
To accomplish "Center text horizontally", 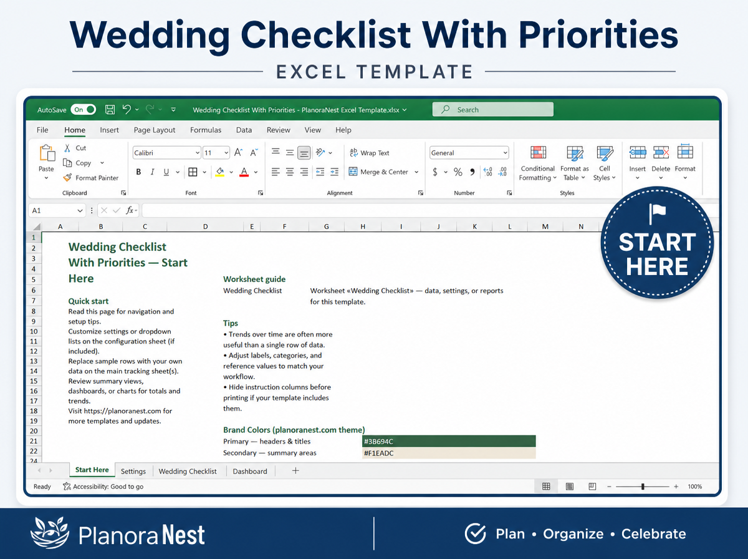I will tap(290, 172).
